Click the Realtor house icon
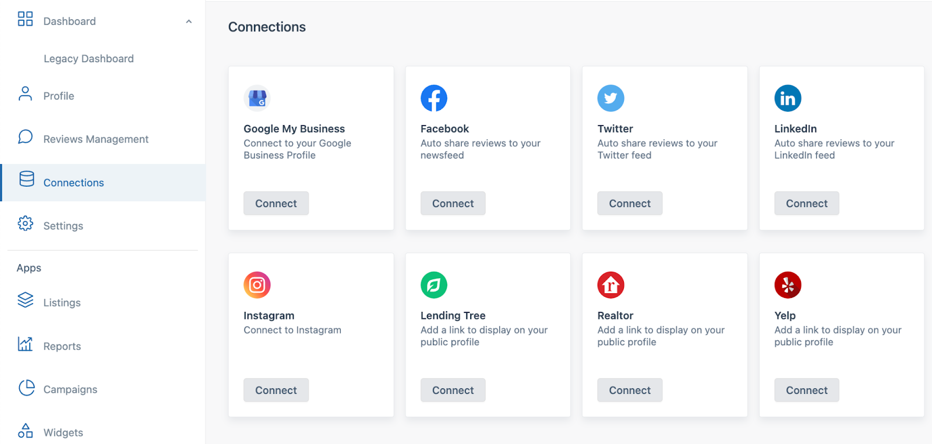 coord(610,285)
